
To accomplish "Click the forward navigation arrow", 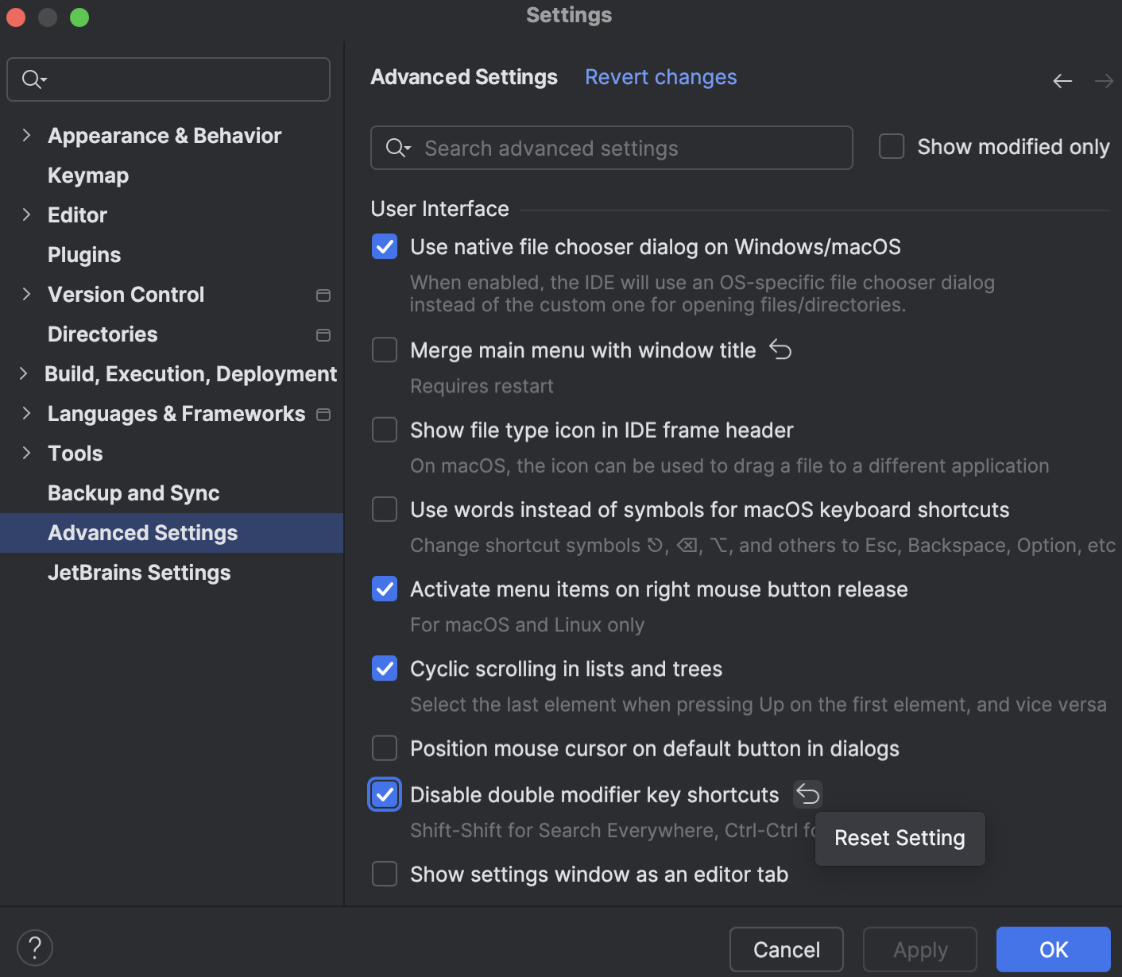I will pos(1104,80).
